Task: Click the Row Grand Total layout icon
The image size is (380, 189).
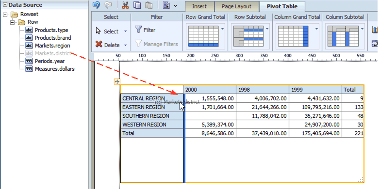Action: pyautogui.click(x=203, y=36)
